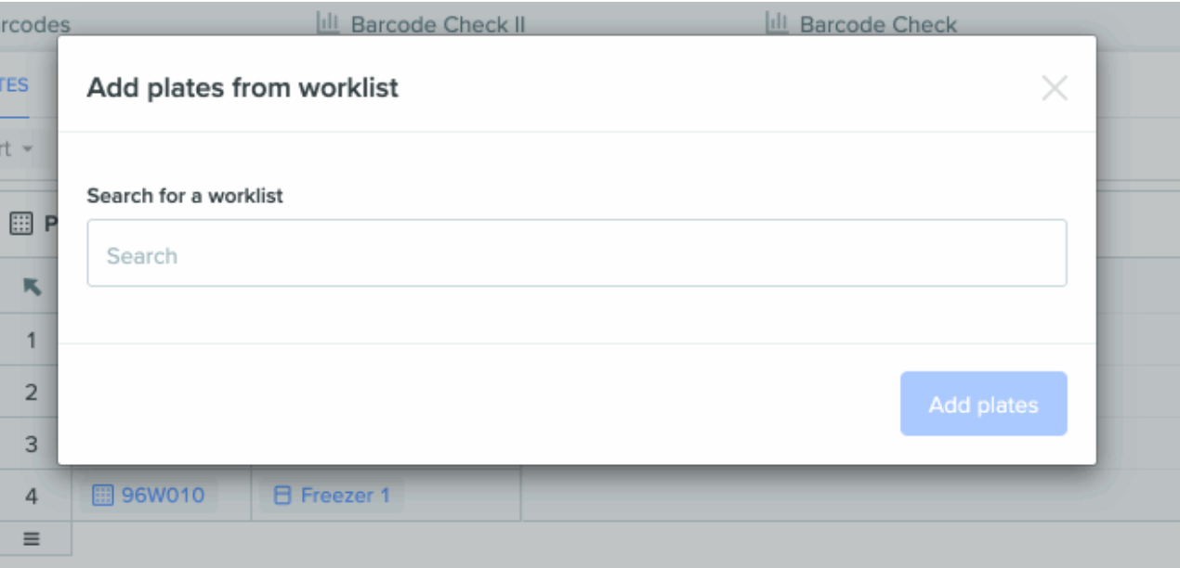Click the plate grid icon in the table header
This screenshot has height=568, width=1180.
(21, 224)
